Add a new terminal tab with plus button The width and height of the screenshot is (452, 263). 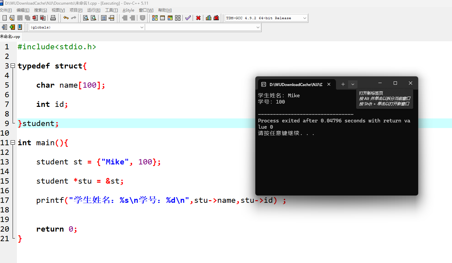pos(343,84)
